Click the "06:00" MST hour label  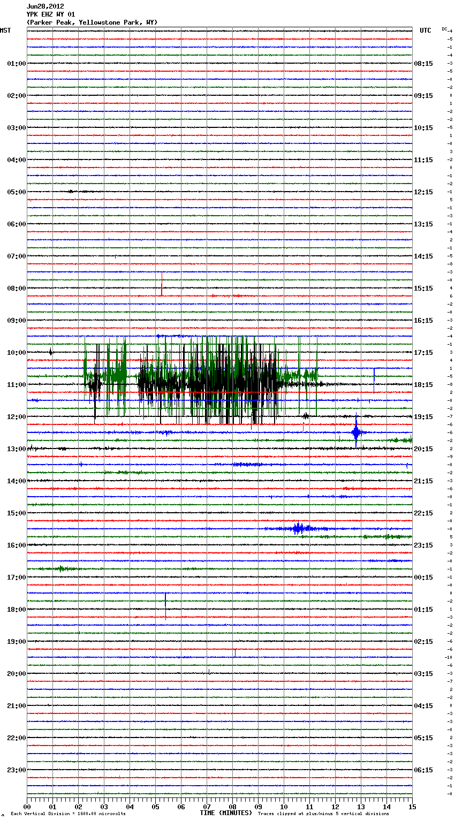[x=17, y=224]
